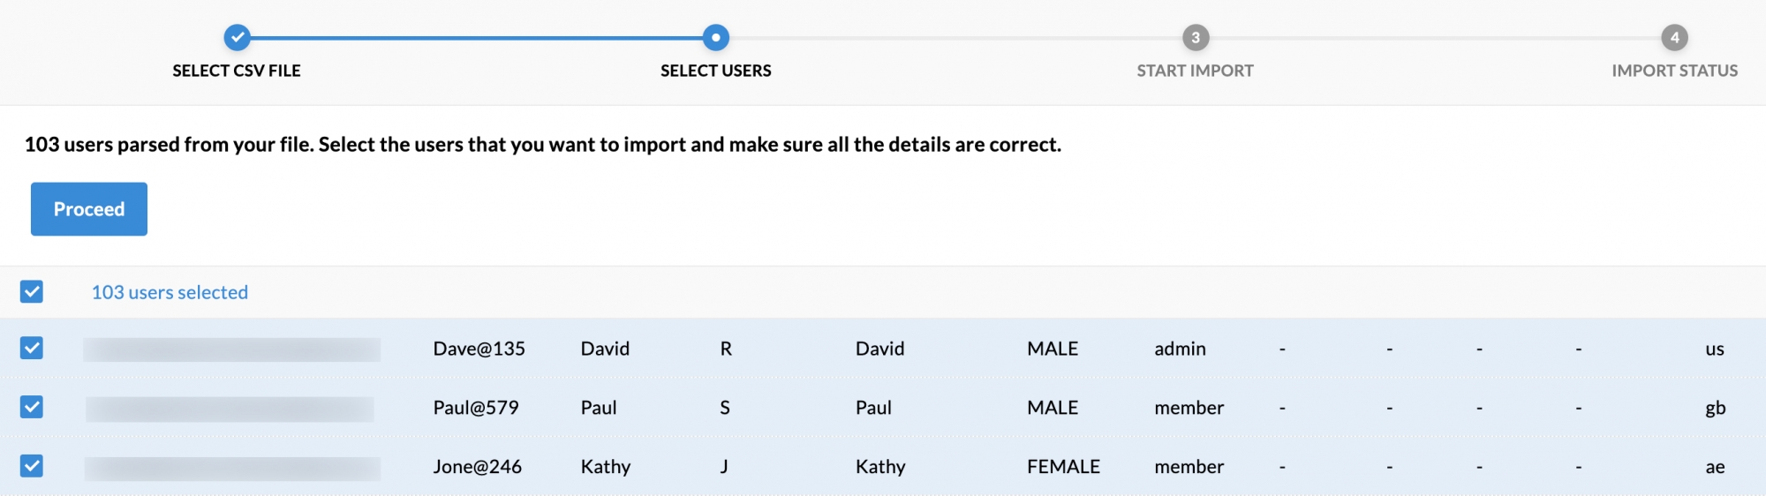The width and height of the screenshot is (1766, 496).
Task: Uncheck the select-all users checkbox
Action: pos(32,292)
